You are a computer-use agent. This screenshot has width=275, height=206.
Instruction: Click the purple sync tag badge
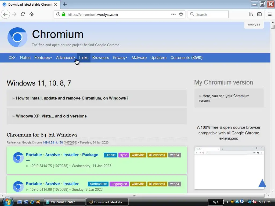click(124, 155)
